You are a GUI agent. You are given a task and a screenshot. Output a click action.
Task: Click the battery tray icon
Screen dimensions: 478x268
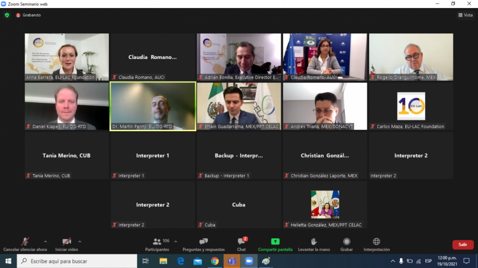410,261
